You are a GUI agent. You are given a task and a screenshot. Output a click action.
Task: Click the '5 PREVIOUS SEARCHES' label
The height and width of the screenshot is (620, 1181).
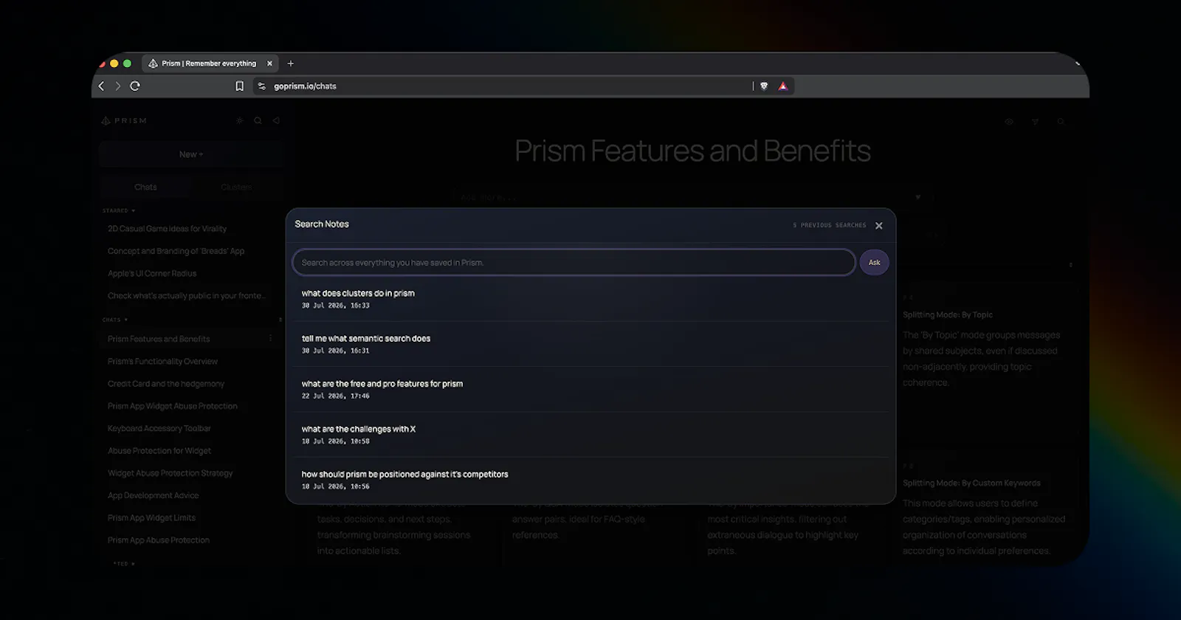click(x=830, y=225)
